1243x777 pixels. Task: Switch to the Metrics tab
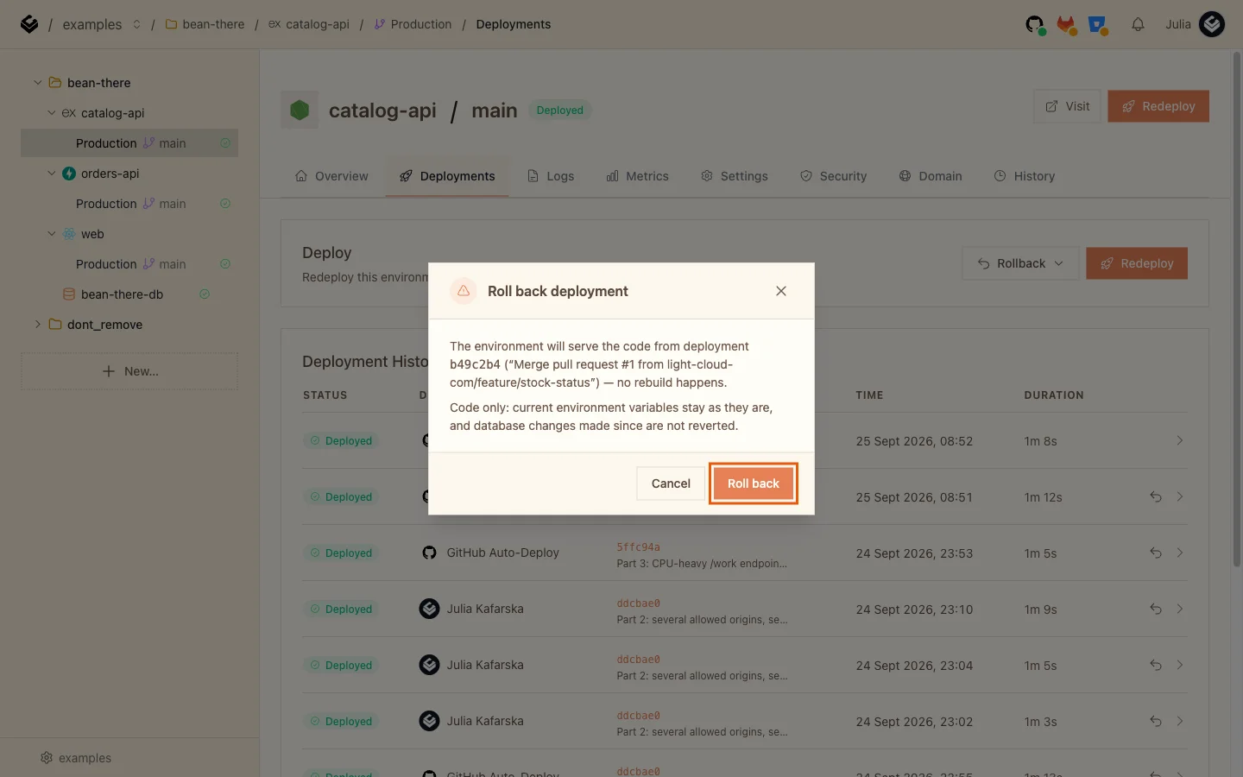pyautogui.click(x=638, y=176)
